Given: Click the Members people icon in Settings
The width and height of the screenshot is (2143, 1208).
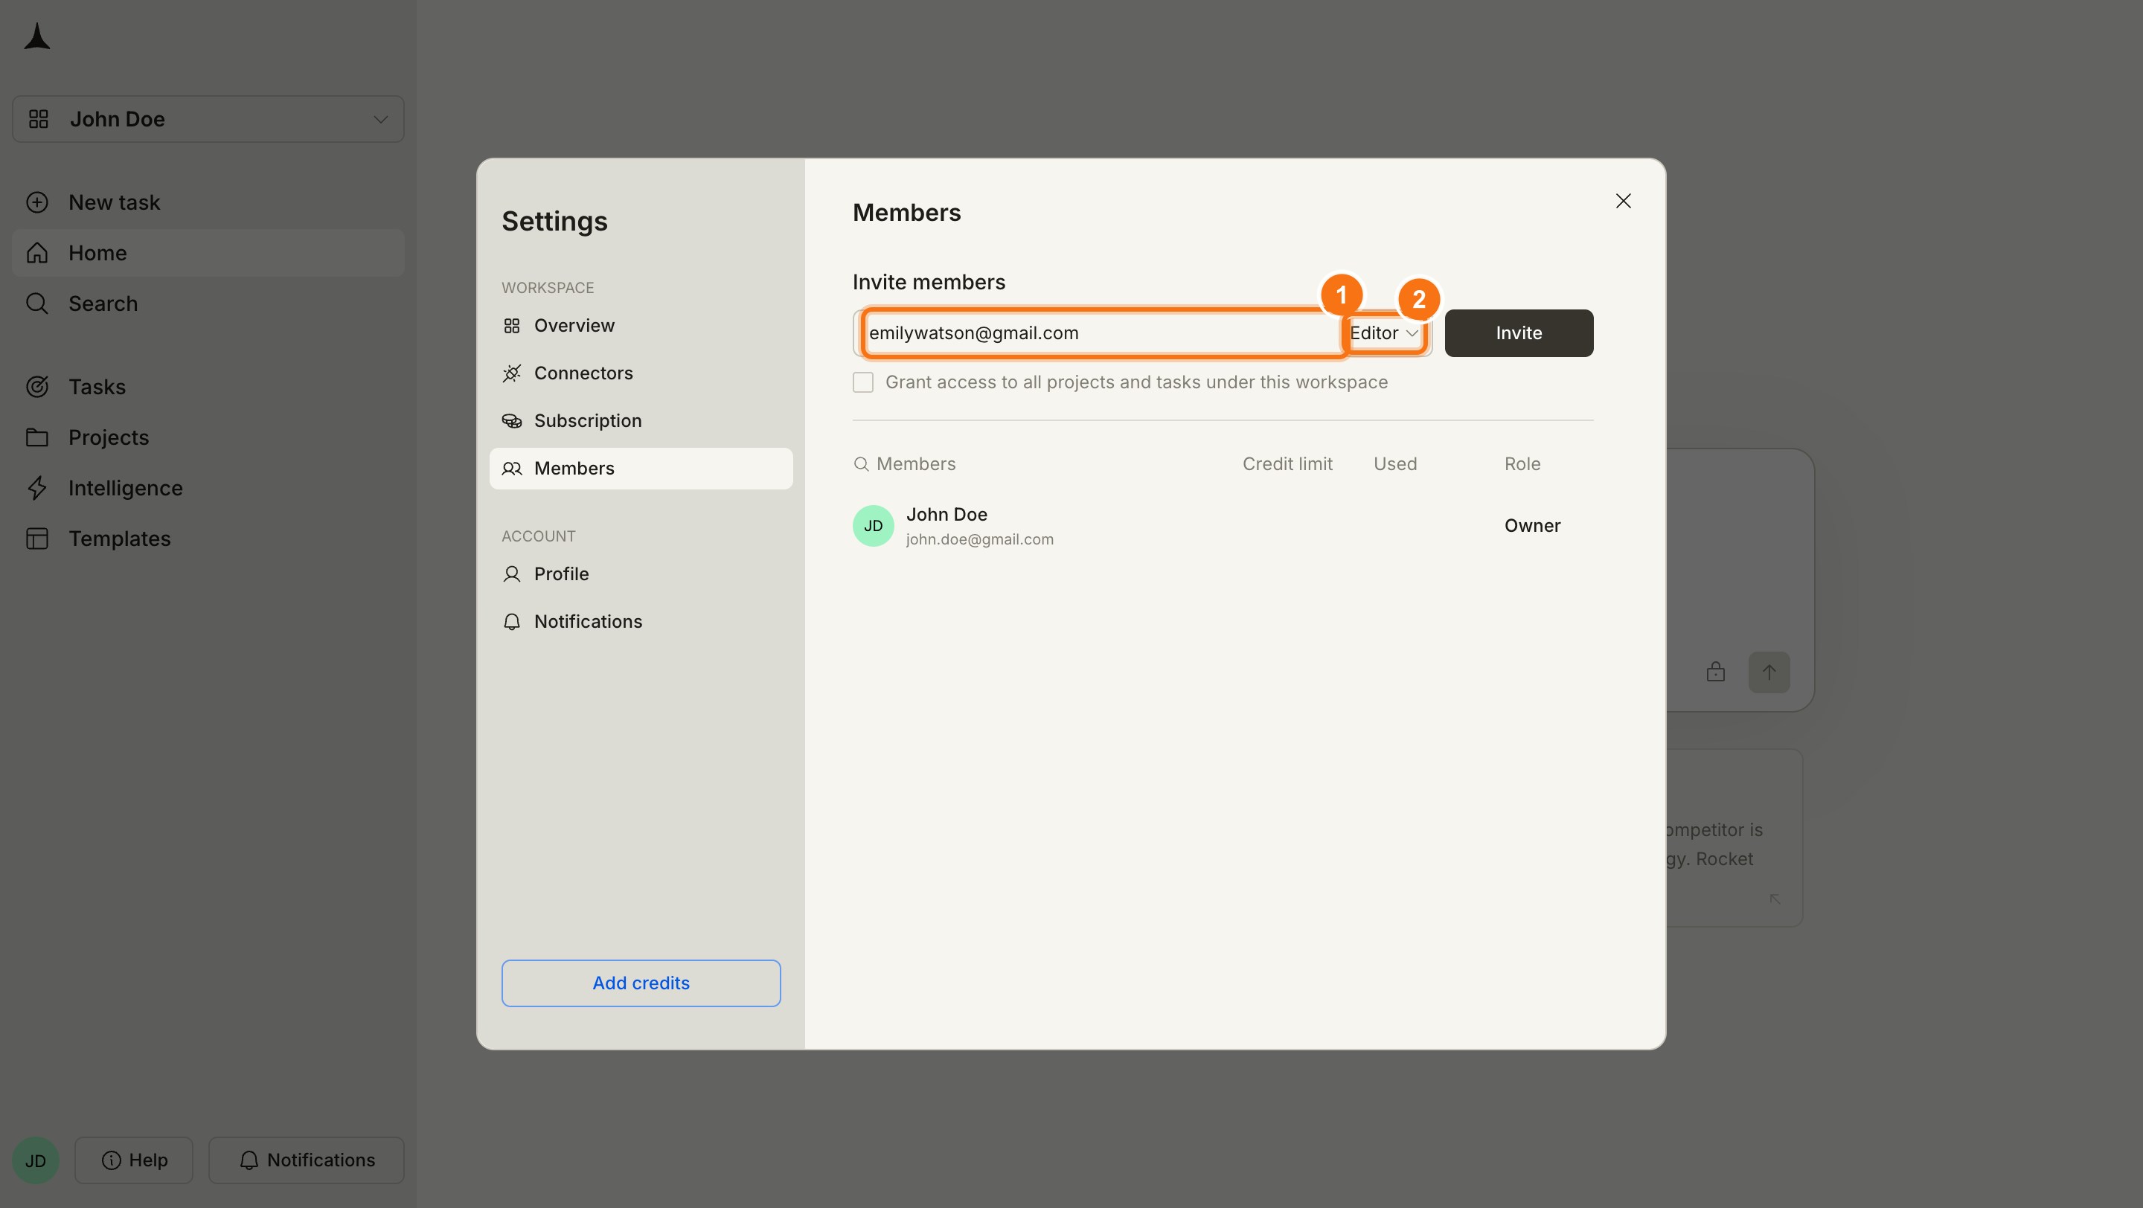Looking at the screenshot, I should click(x=512, y=469).
